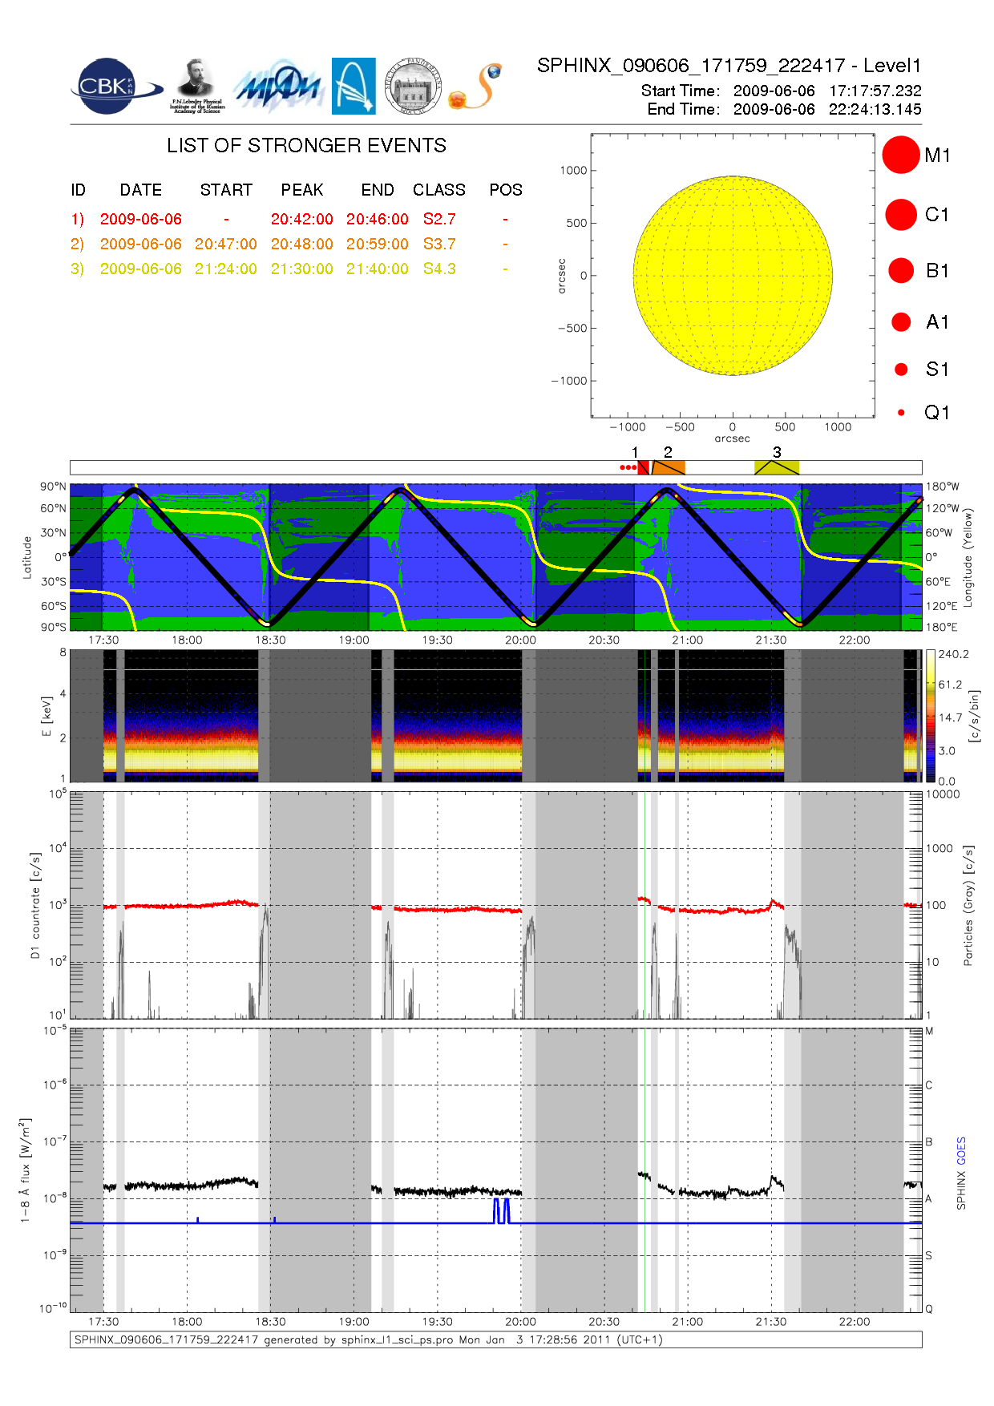
Task: Click the PEAK column header
Action: tap(302, 190)
